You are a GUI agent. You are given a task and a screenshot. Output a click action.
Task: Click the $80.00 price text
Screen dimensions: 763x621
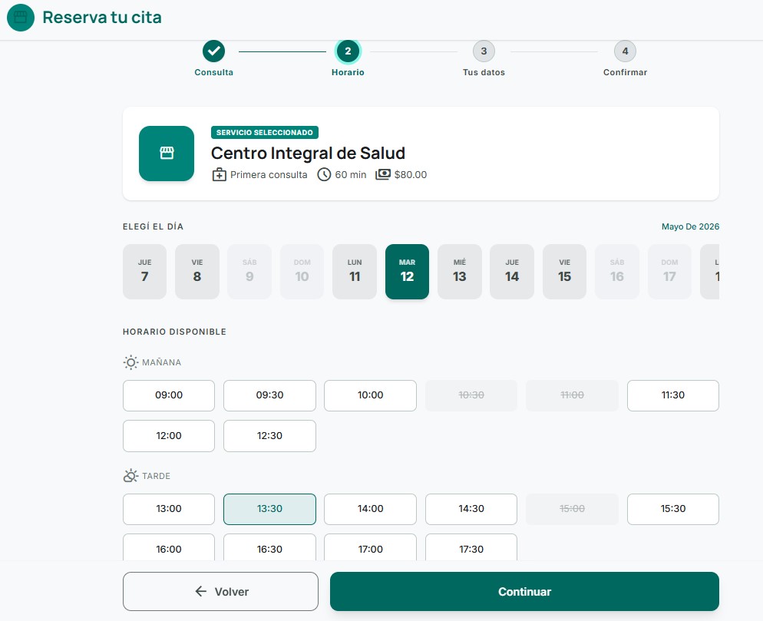click(x=410, y=175)
